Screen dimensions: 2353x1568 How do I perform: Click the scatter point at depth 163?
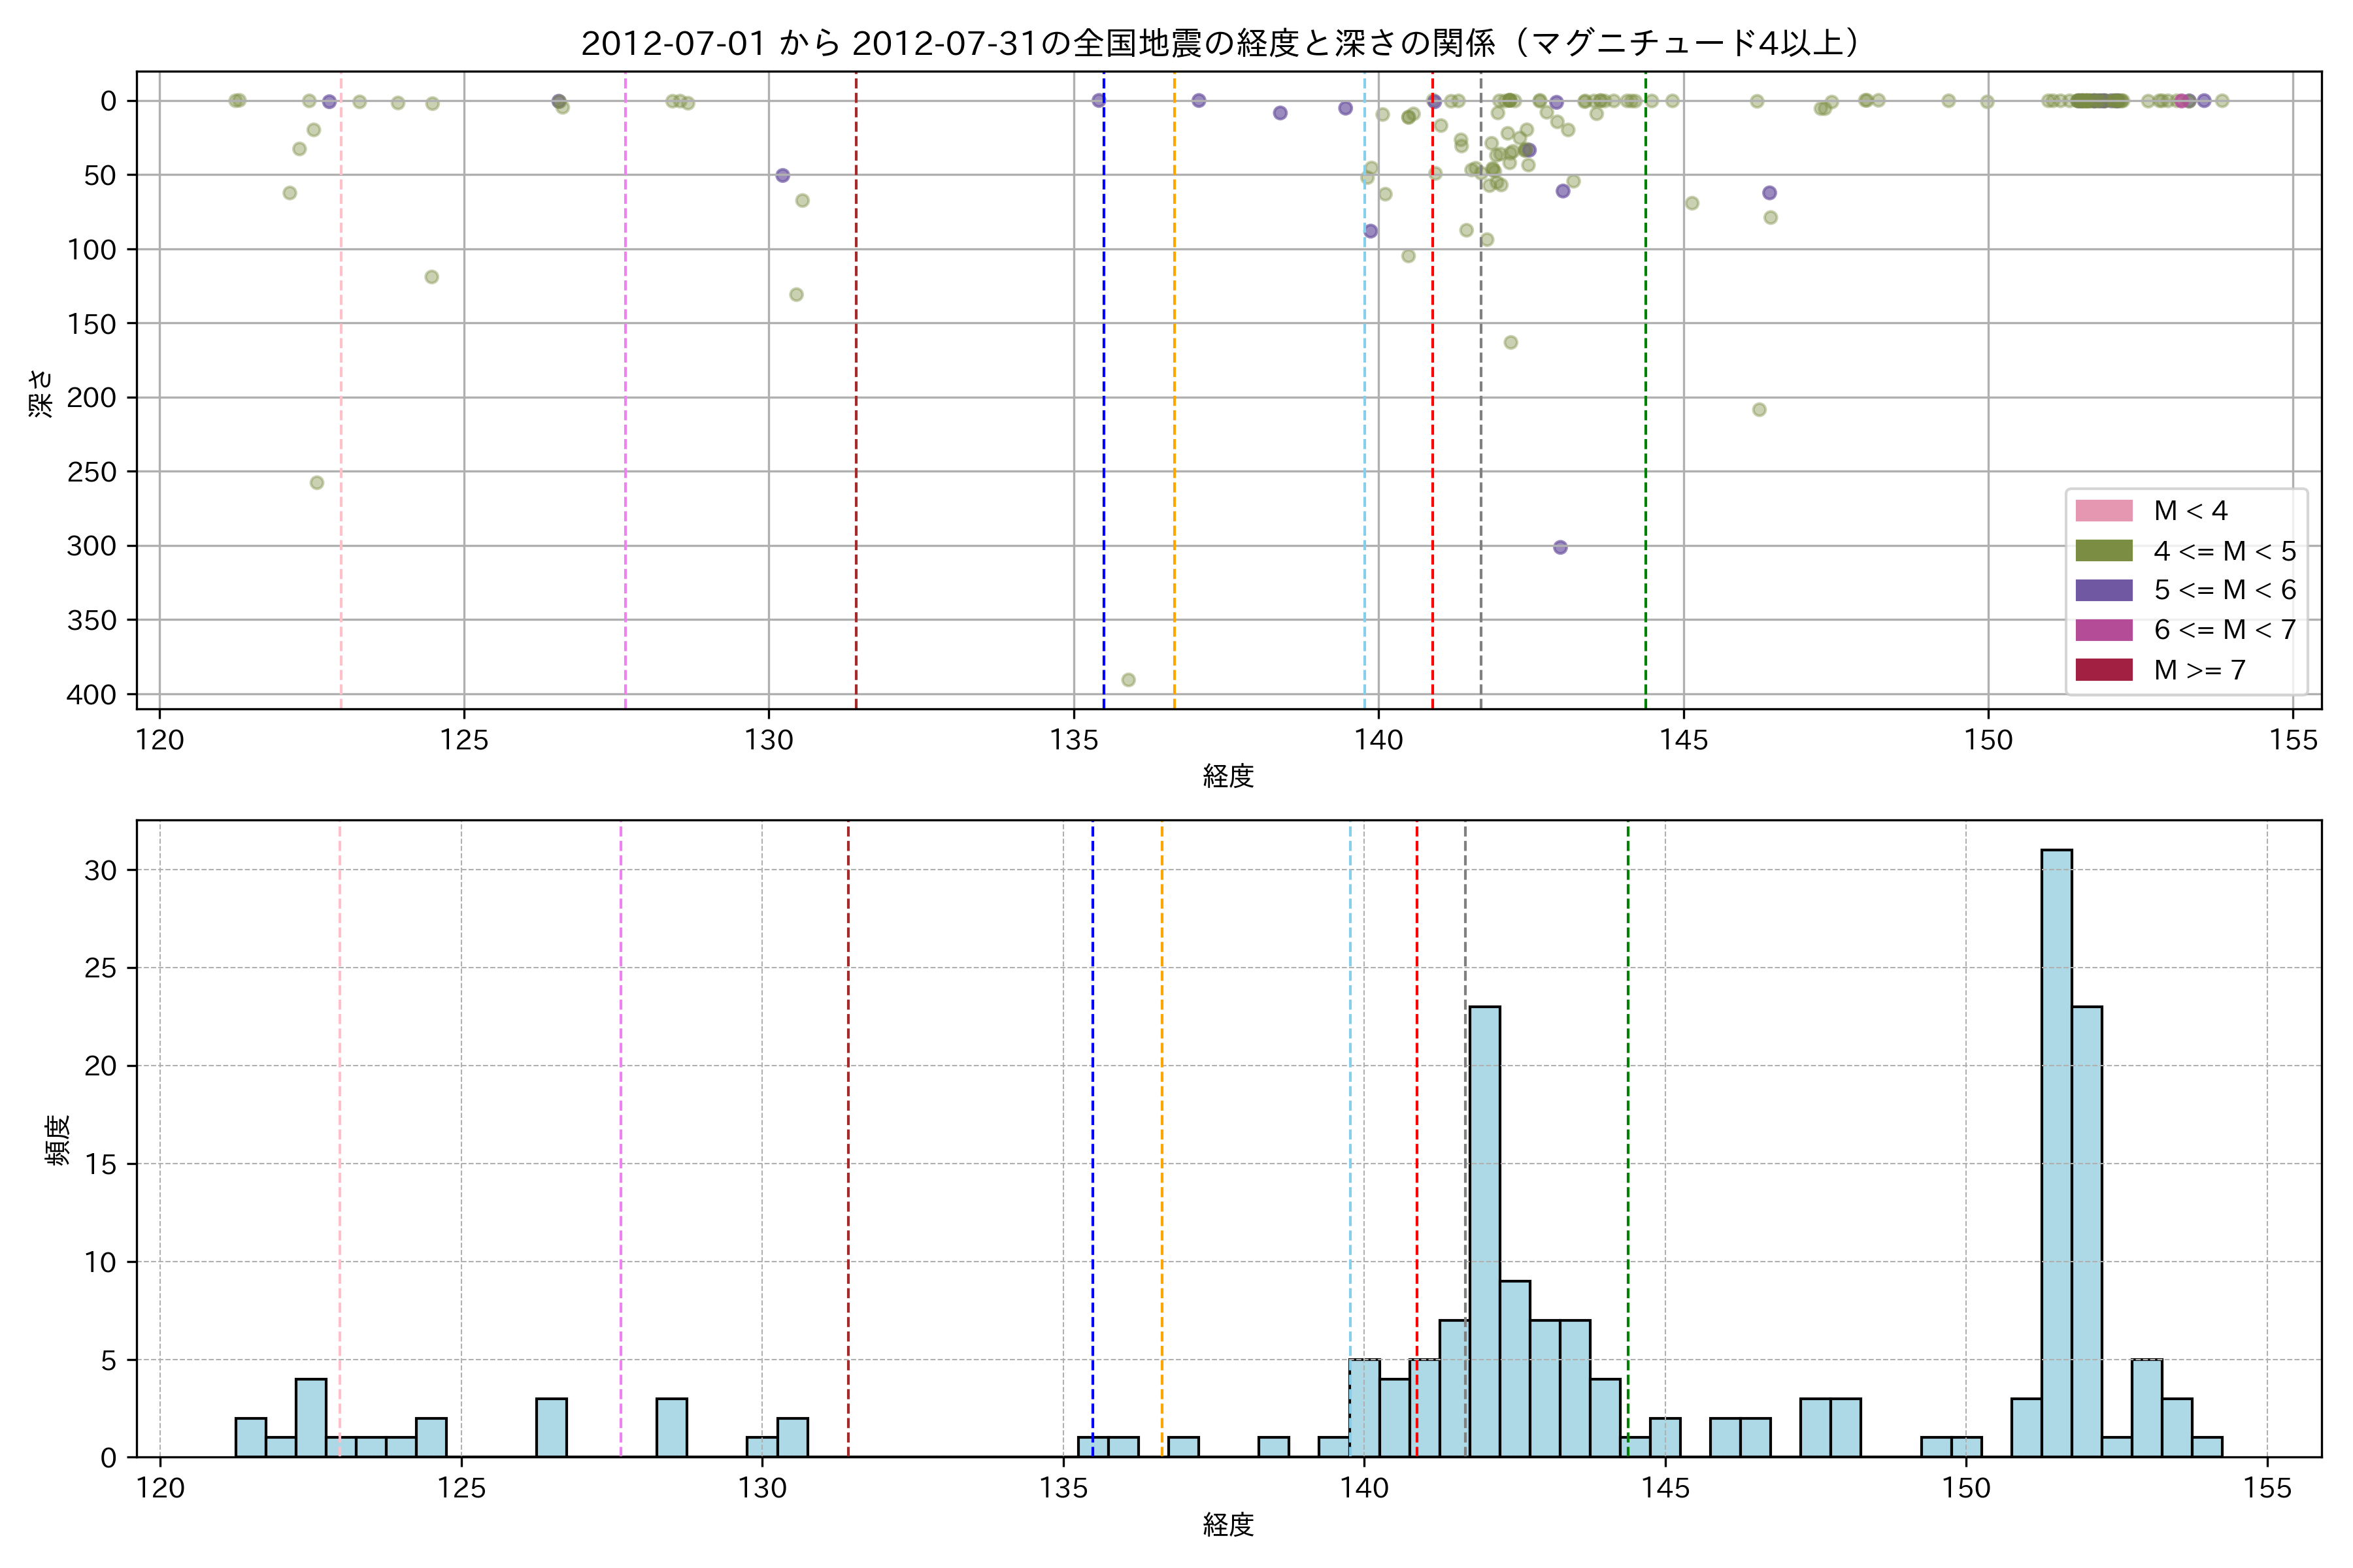1510,343
